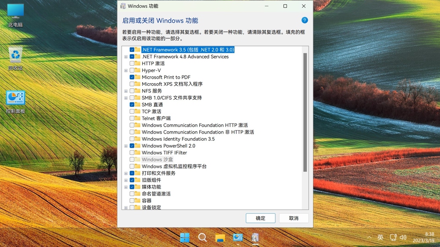
Task: Expand the .NET Framework 4.8 Advanced Services node
Action: (x=126, y=57)
